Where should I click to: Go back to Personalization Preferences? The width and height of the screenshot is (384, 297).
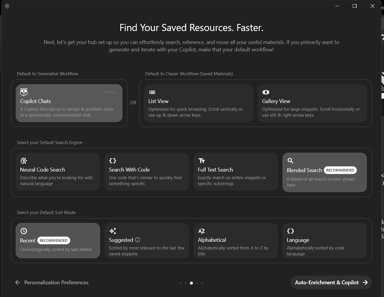coord(52,282)
